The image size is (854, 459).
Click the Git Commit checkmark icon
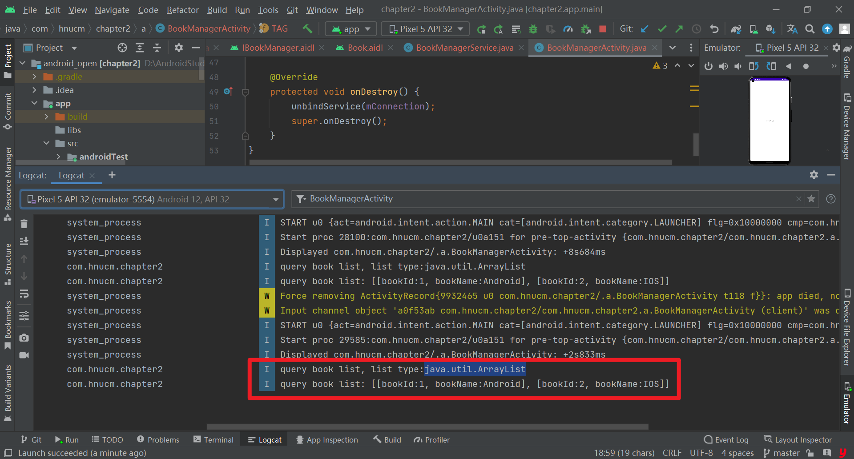(x=662, y=29)
